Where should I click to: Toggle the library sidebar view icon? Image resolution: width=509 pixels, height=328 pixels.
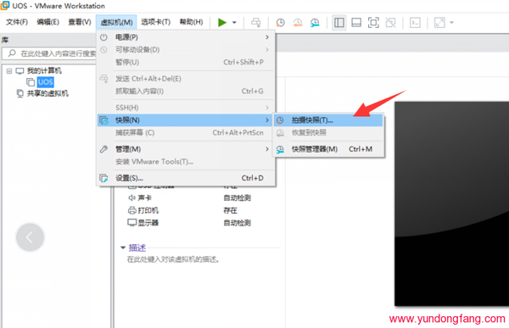(339, 22)
